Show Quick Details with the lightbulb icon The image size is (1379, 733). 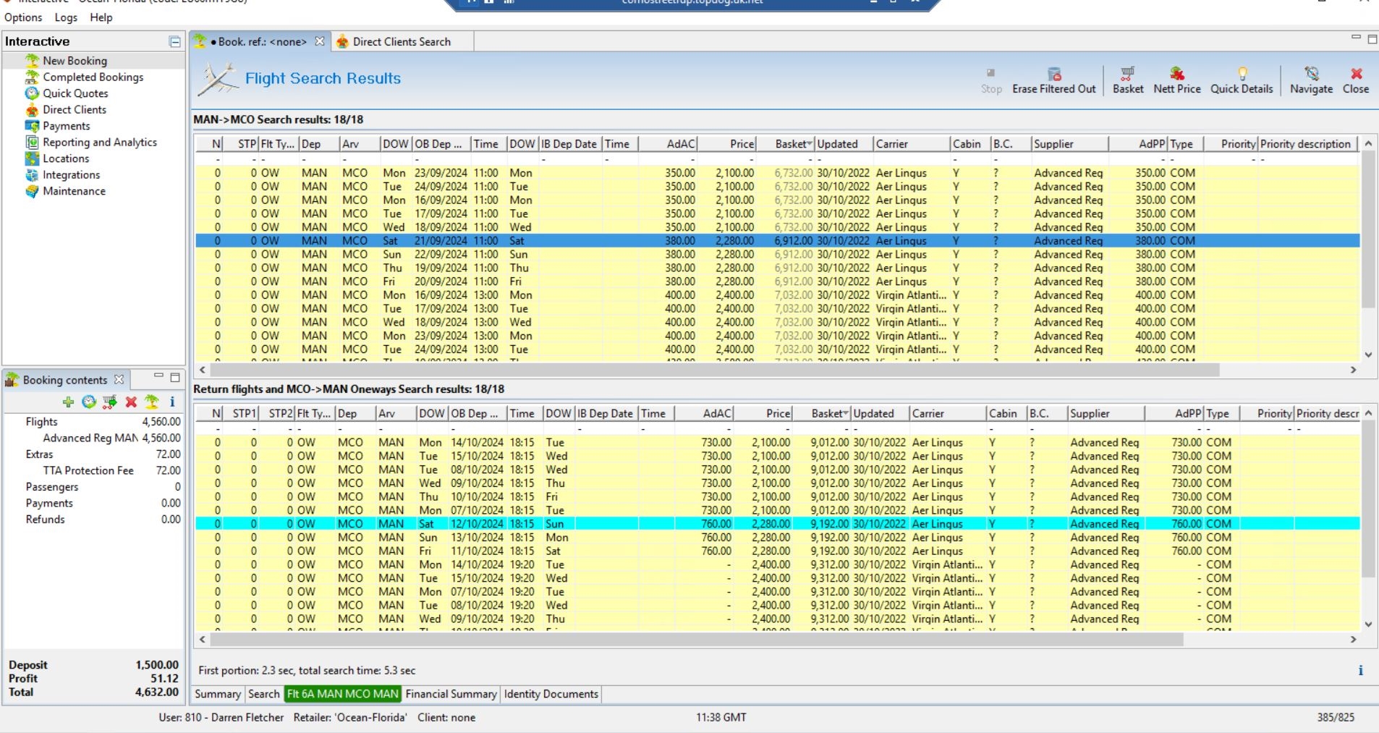pyautogui.click(x=1242, y=75)
